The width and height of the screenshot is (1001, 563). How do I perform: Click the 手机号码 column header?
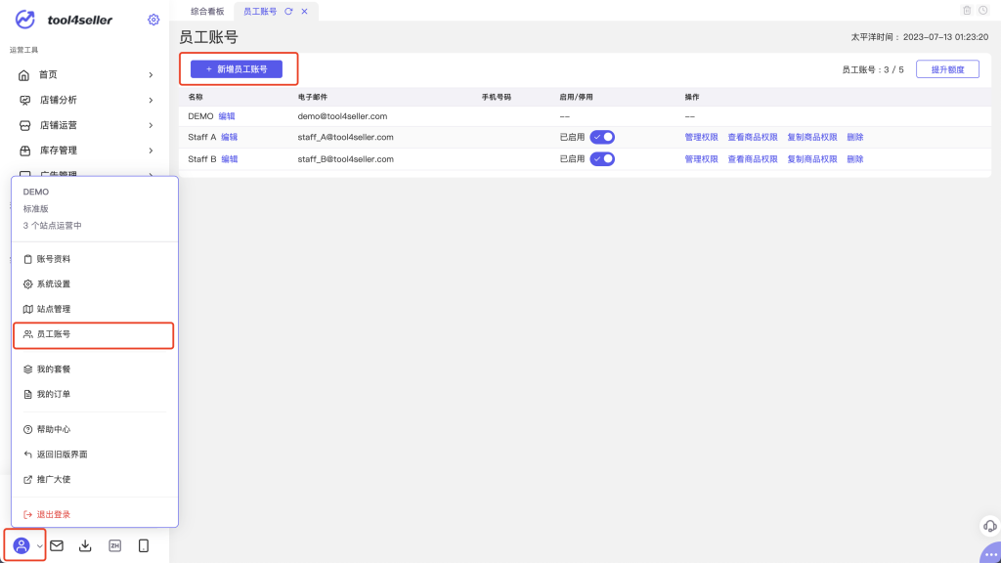click(496, 97)
